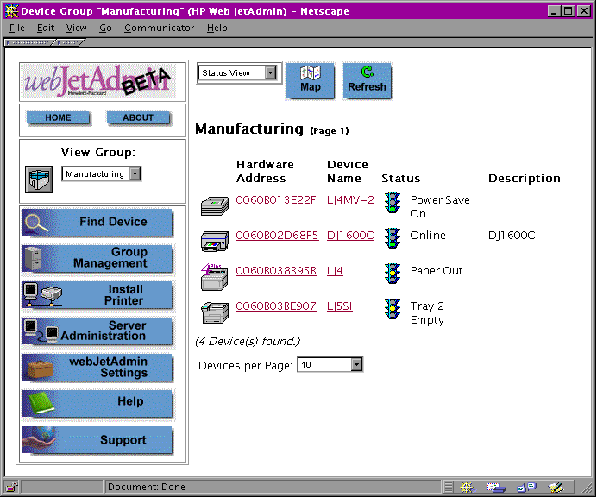Screen dimensions: 597x498
Task: Click the Refresh icon button
Action: click(367, 80)
